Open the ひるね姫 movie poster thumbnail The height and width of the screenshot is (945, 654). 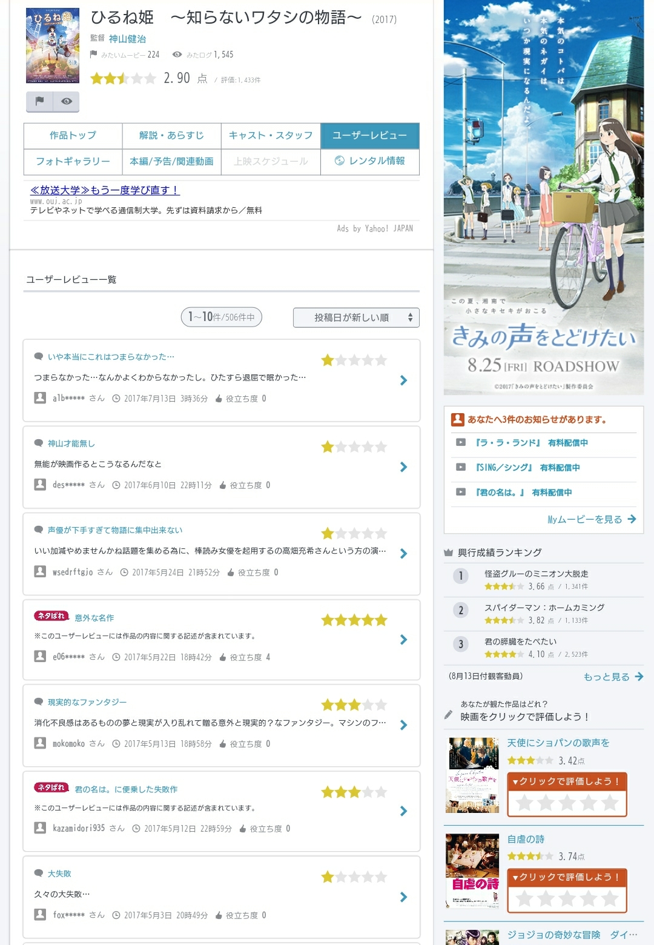click(x=53, y=45)
